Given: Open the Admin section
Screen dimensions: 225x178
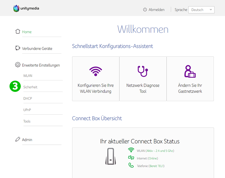Looking at the screenshot, I should [27, 140].
